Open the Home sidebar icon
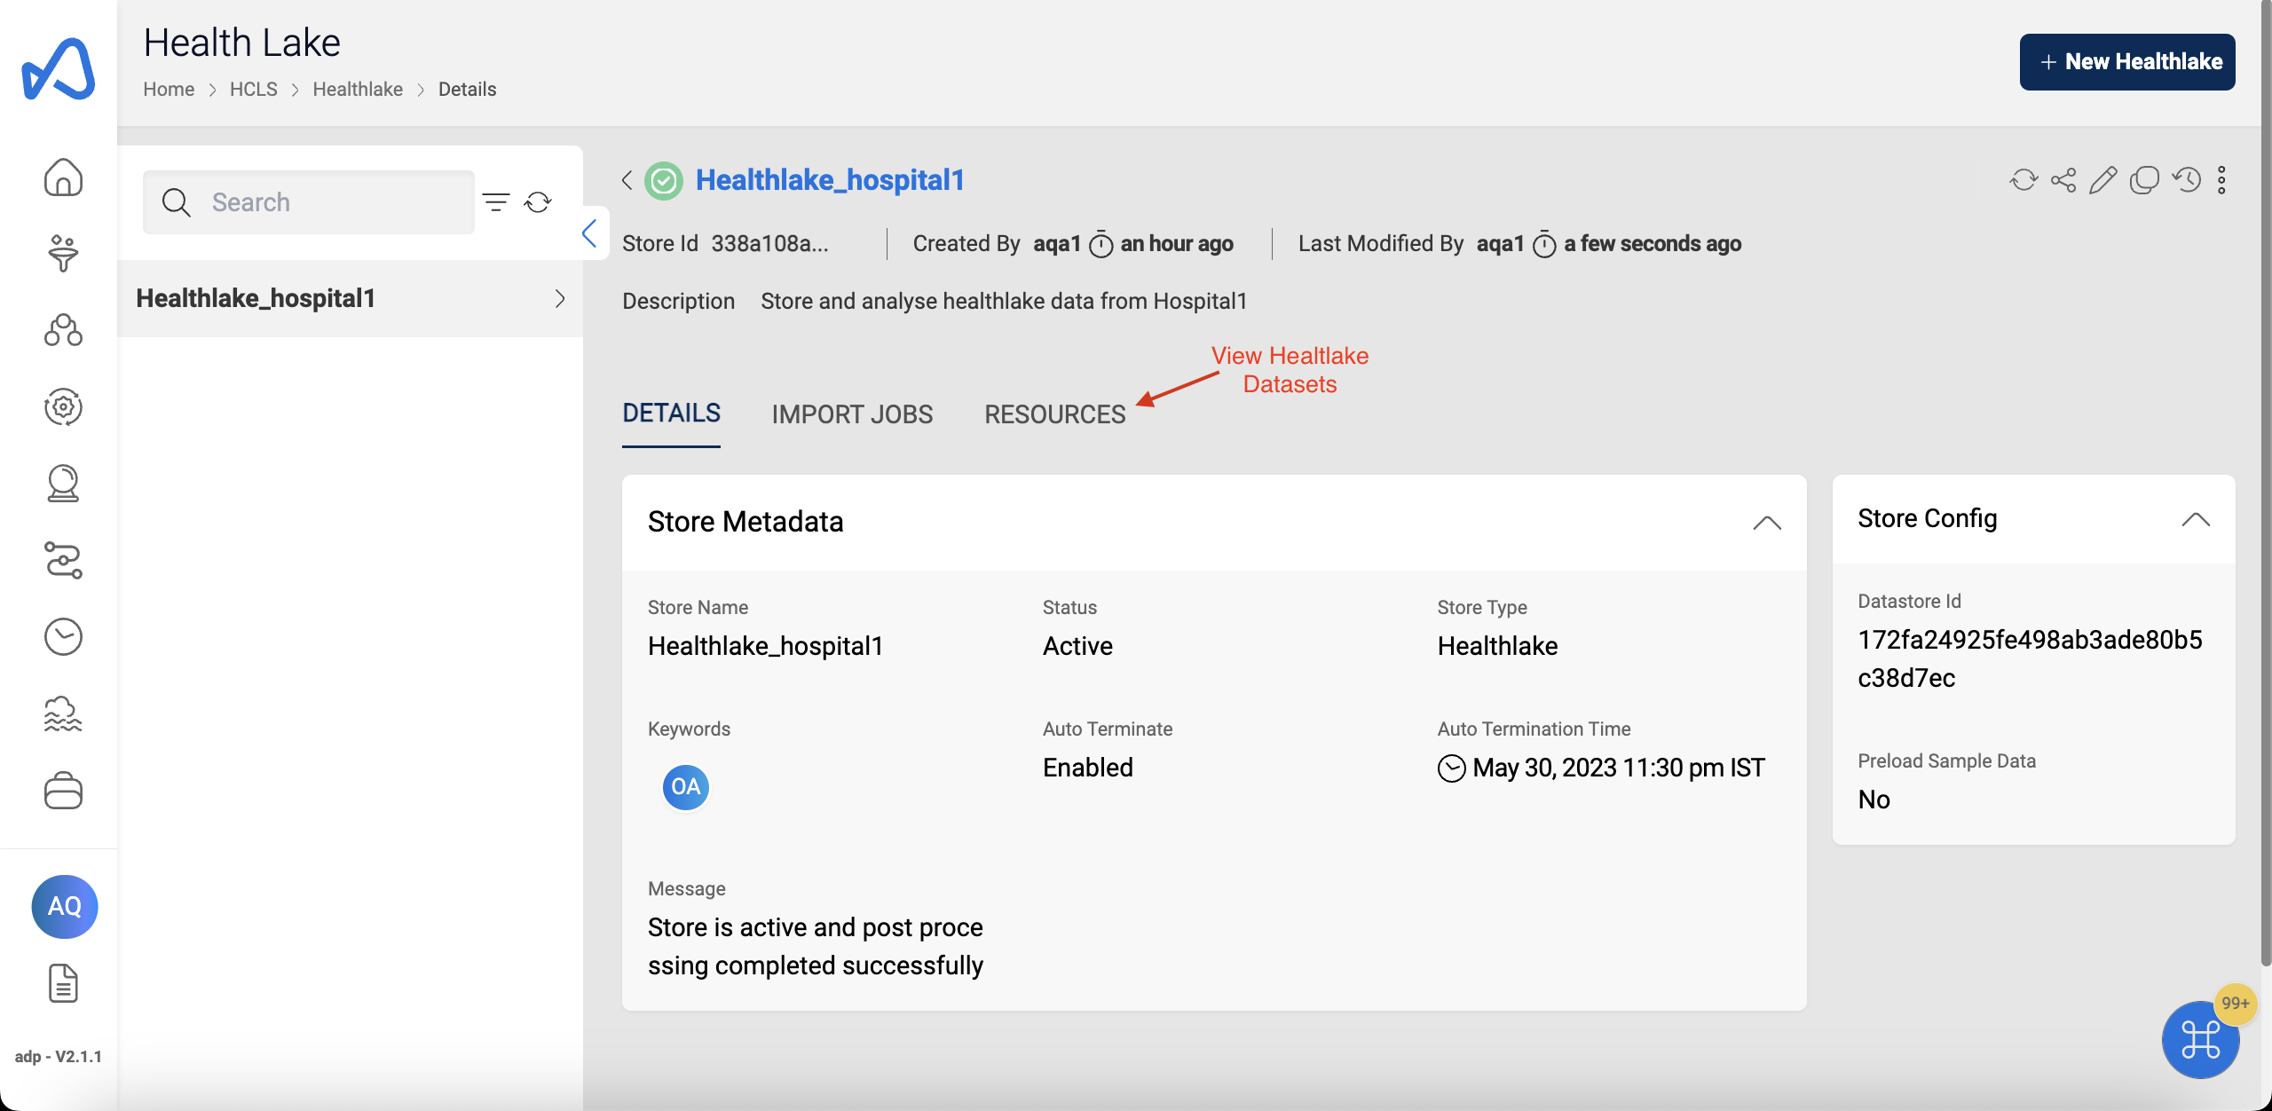Viewport: 2272px width, 1111px height. click(x=63, y=177)
